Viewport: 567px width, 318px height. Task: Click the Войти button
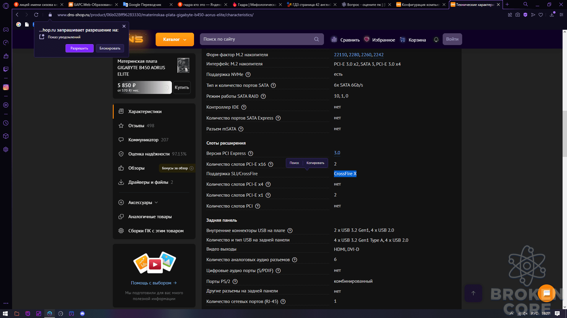tap(452, 39)
